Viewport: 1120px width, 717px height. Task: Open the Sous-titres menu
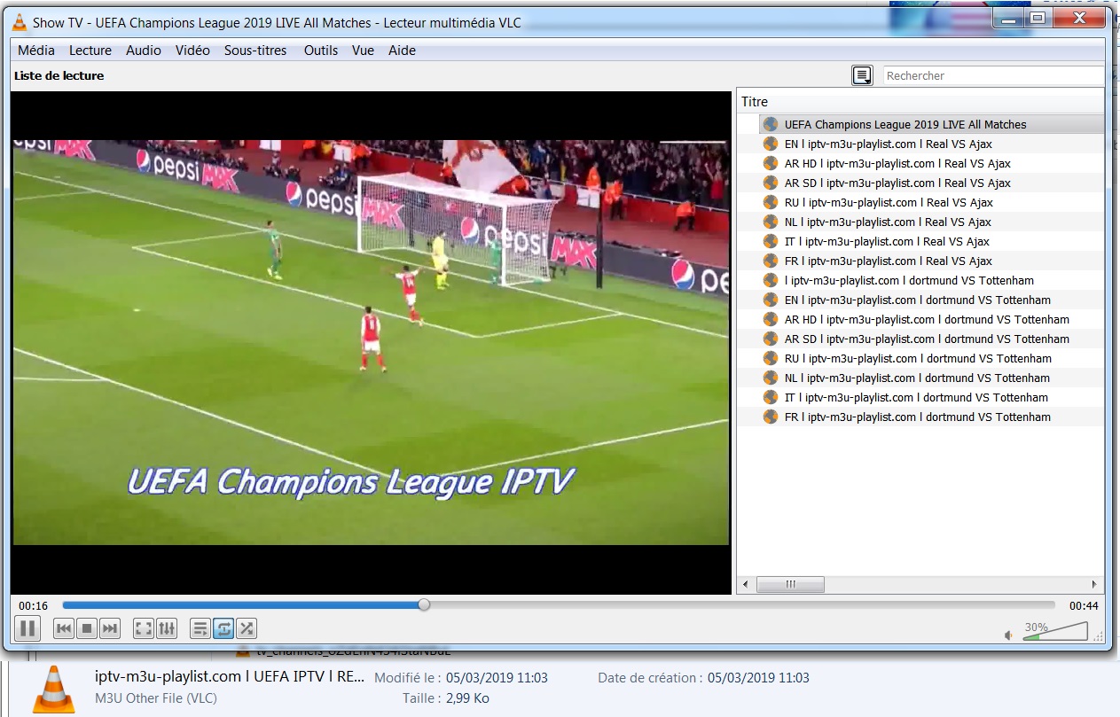[255, 51]
